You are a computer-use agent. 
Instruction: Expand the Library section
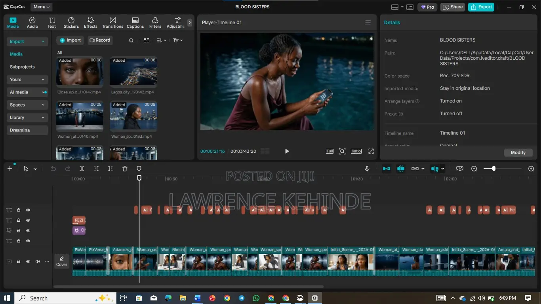coord(27,118)
